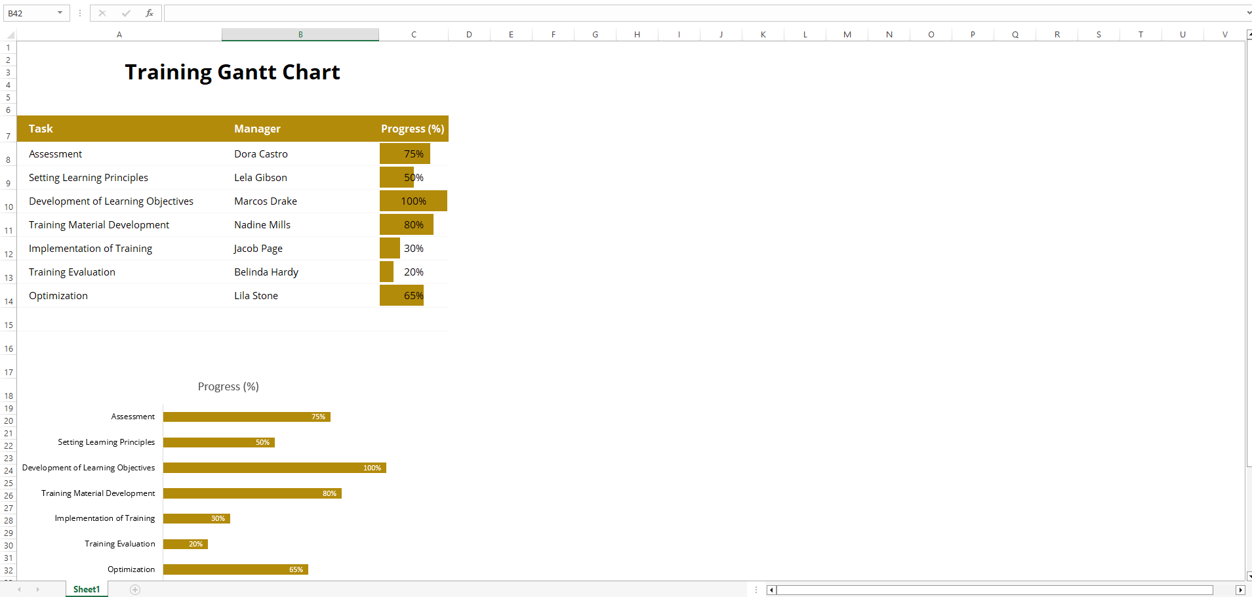
Task: Click next sheet navigation arrow
Action: click(38, 590)
